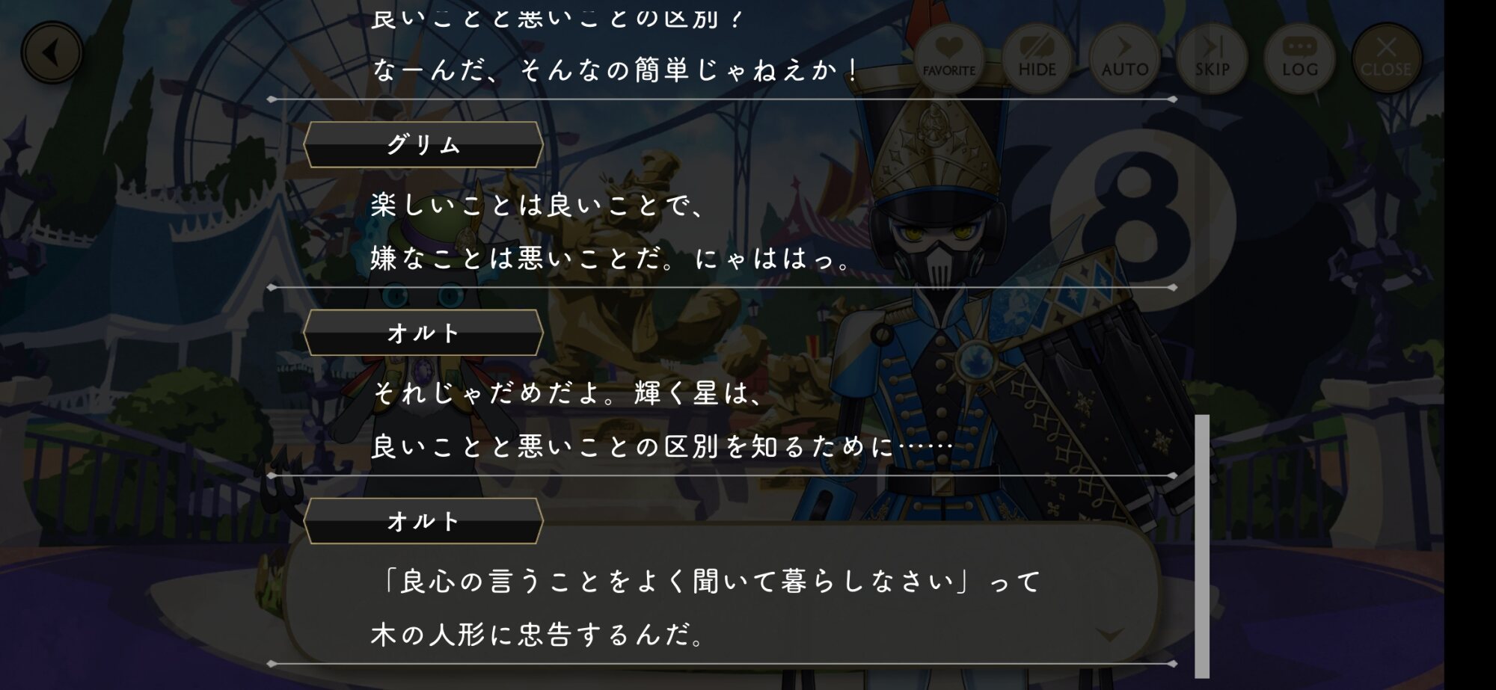The height and width of the screenshot is (690, 1496).
Task: Open the LOG speech bubble button
Action: tap(1299, 58)
